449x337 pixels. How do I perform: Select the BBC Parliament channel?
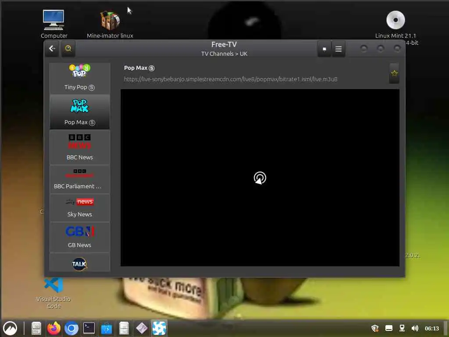[x=80, y=179]
